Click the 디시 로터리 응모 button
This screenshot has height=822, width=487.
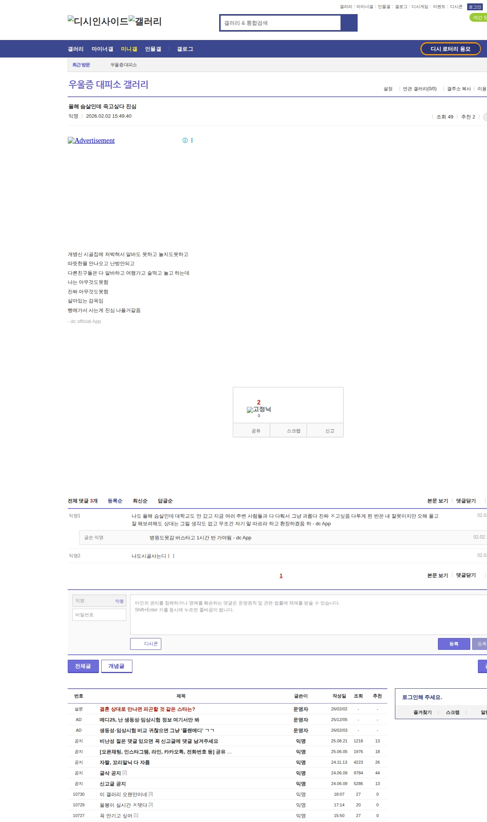pyautogui.click(x=450, y=49)
